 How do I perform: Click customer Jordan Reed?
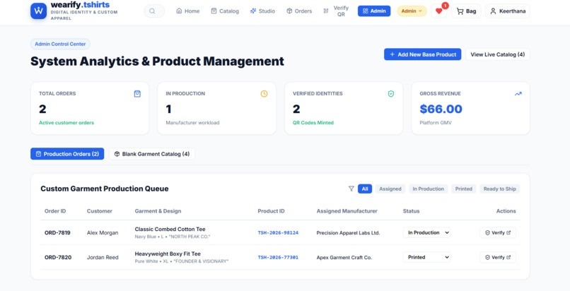pos(103,257)
